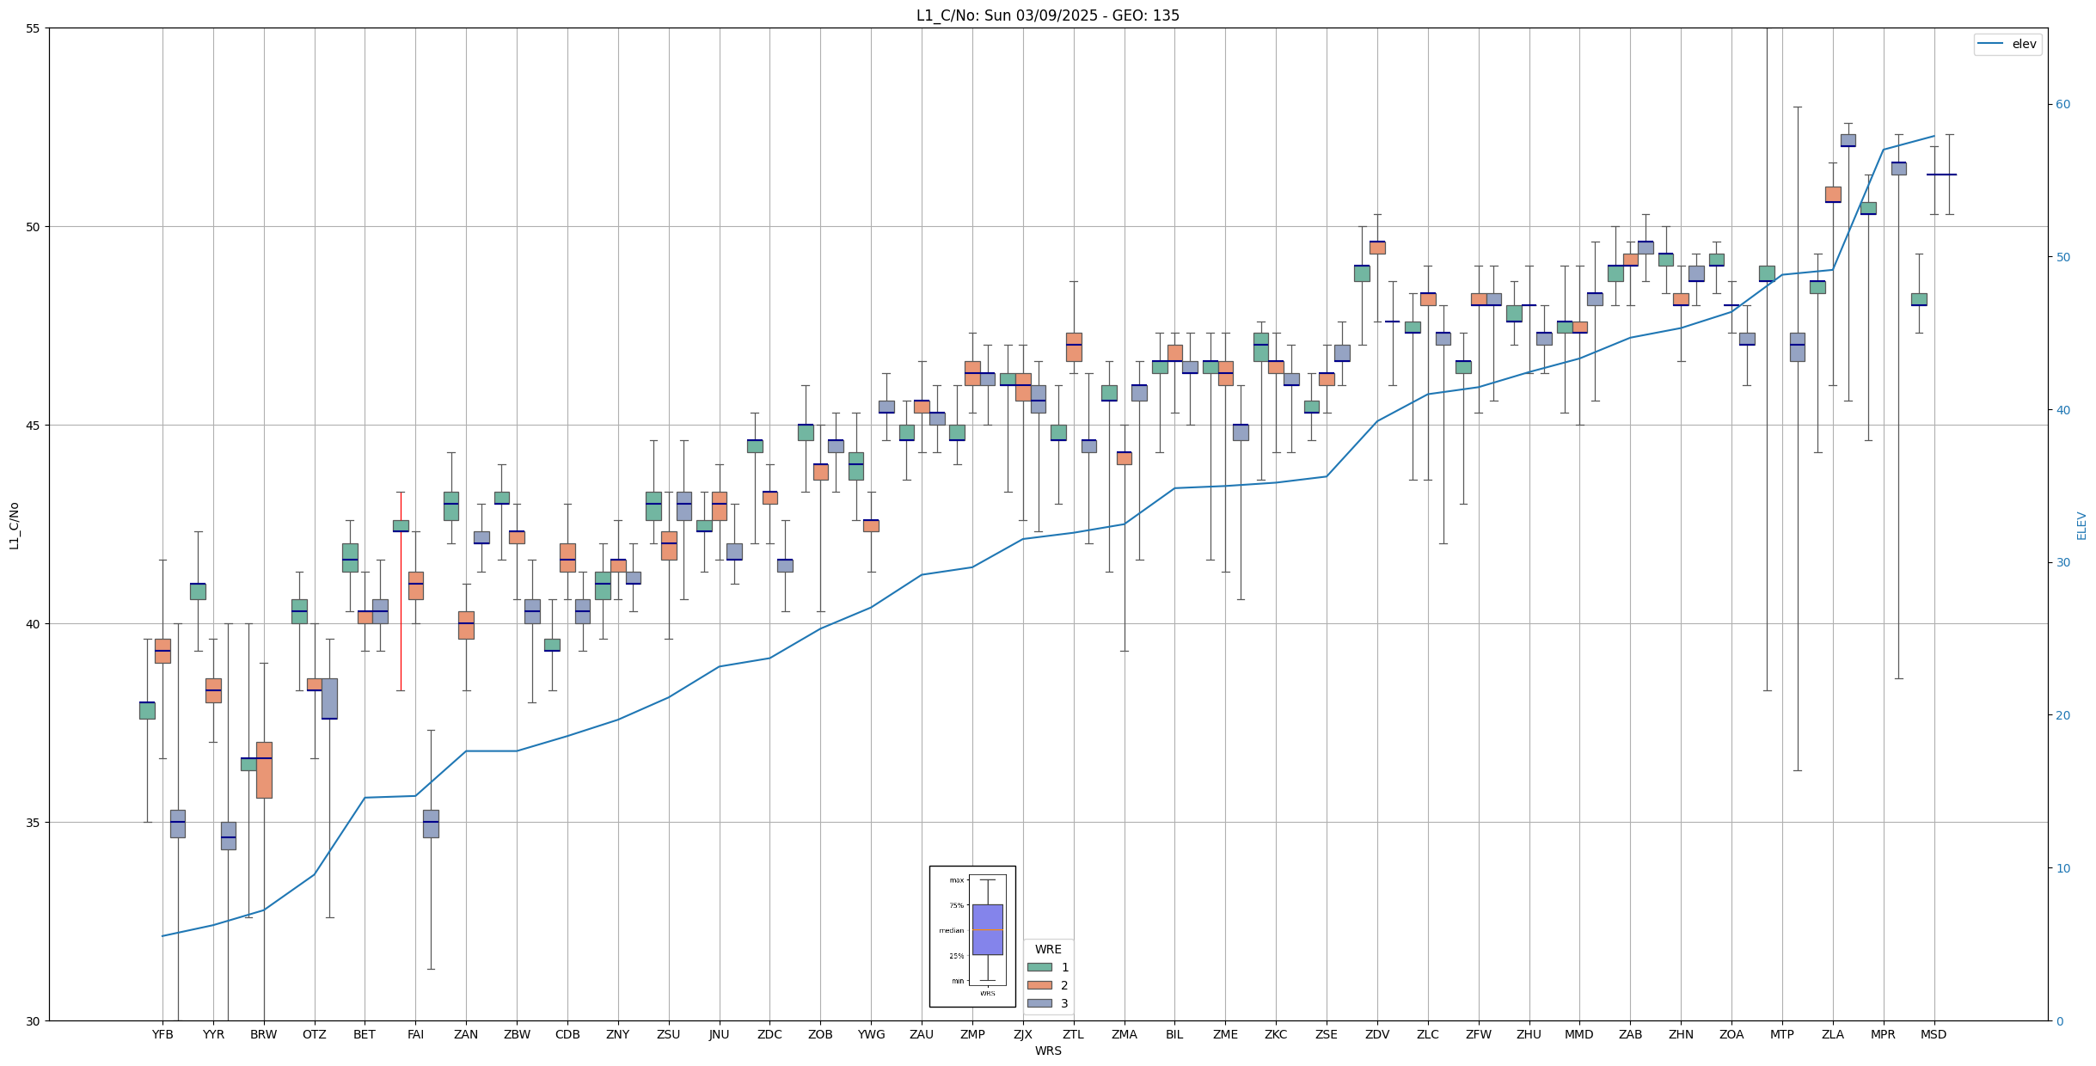Click the chart title L1_C/No GEO 135
This screenshot has width=2096, height=1066.
coord(1047,15)
